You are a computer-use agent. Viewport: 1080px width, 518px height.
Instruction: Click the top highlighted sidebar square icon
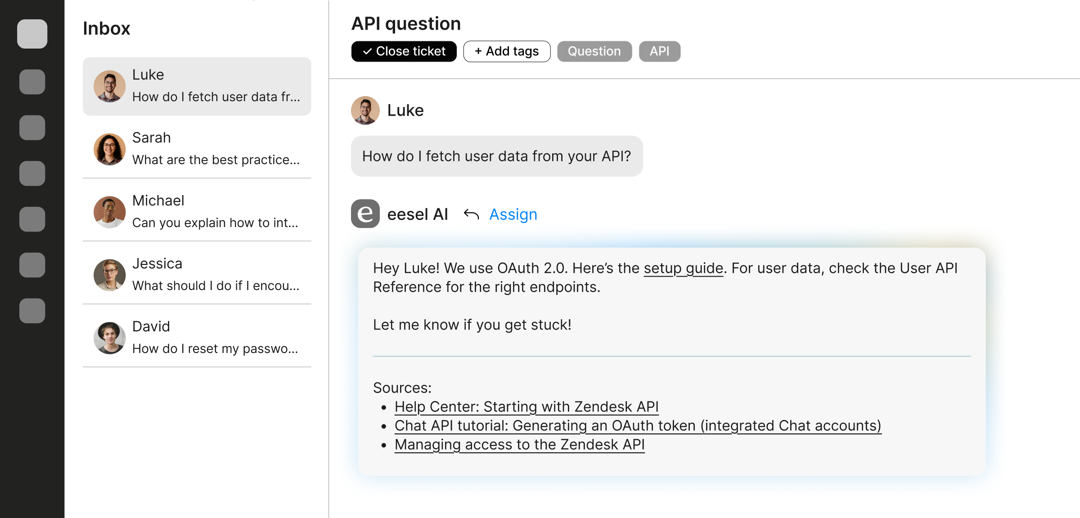click(x=32, y=34)
